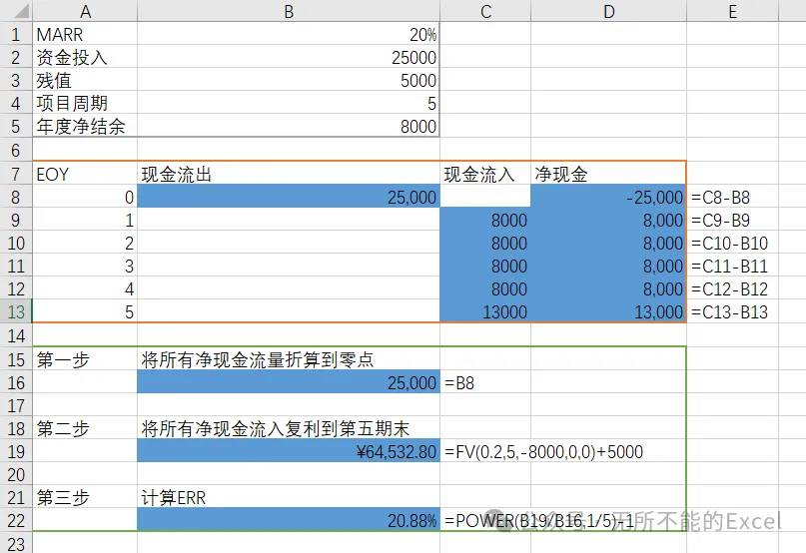This screenshot has width=806, height=553.
Task: Click the 现金流出 header cell
Action: coord(289,174)
